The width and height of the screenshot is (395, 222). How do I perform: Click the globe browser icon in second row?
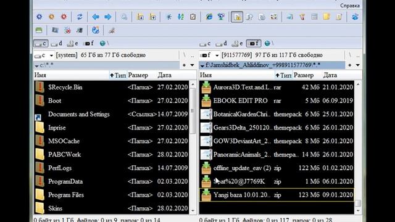[96, 30]
